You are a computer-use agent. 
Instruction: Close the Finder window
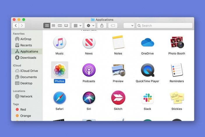(14, 20)
